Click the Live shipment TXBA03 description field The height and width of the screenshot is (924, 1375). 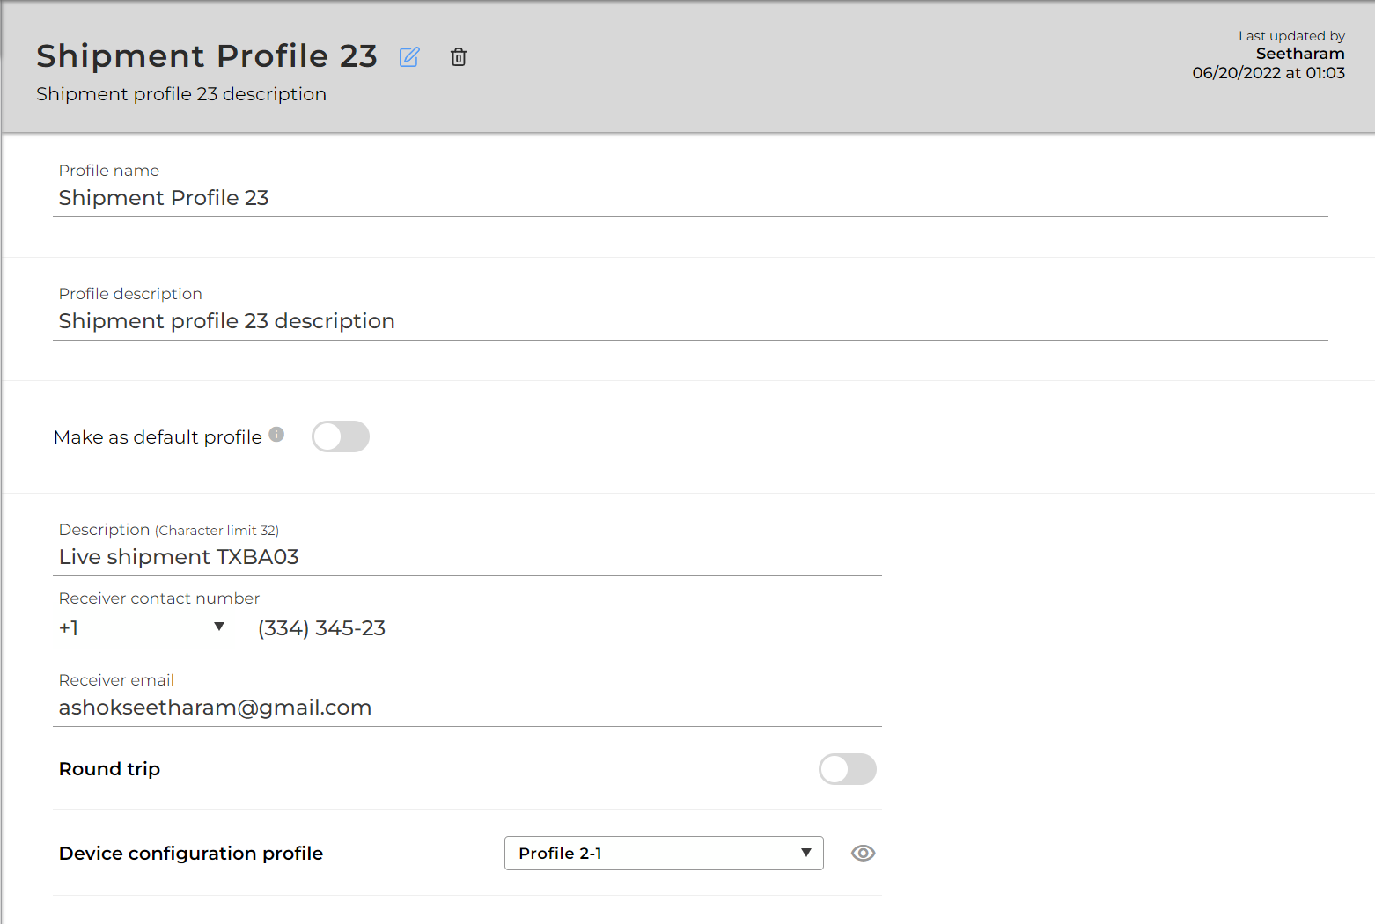coord(467,557)
